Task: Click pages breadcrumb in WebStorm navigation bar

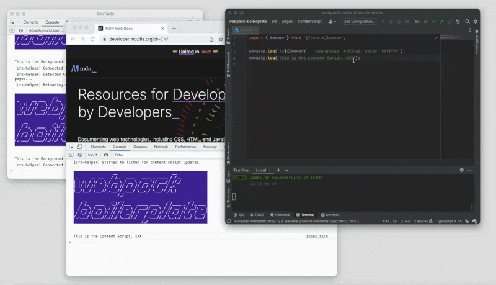Action: [x=287, y=22]
